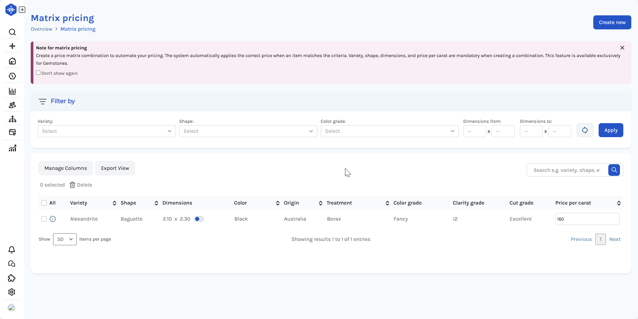The height and width of the screenshot is (319, 638).
Task: Click the first Dimensions from input
Action: [474, 131]
